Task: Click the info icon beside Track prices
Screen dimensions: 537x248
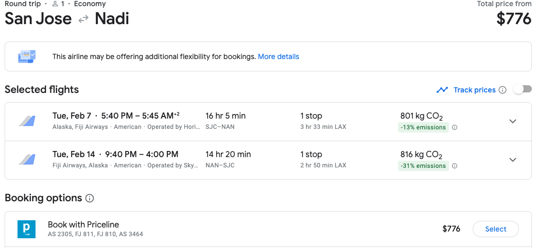Action: click(x=503, y=90)
